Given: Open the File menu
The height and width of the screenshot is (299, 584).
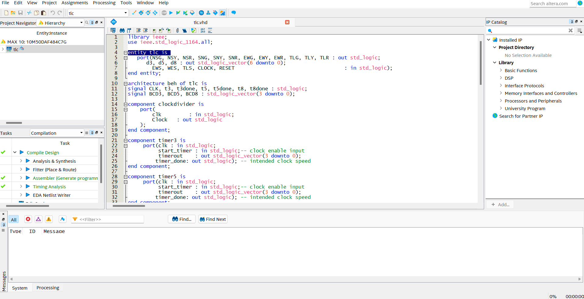Looking at the screenshot, I should [x=5, y=3].
